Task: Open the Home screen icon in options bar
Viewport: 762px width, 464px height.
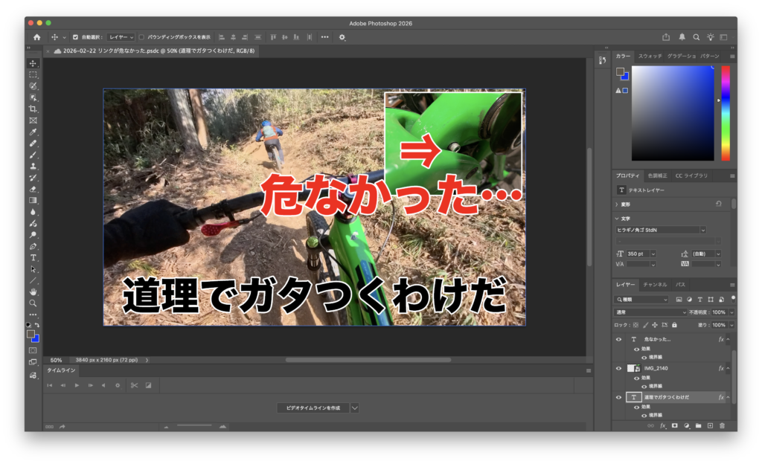Action: 36,37
